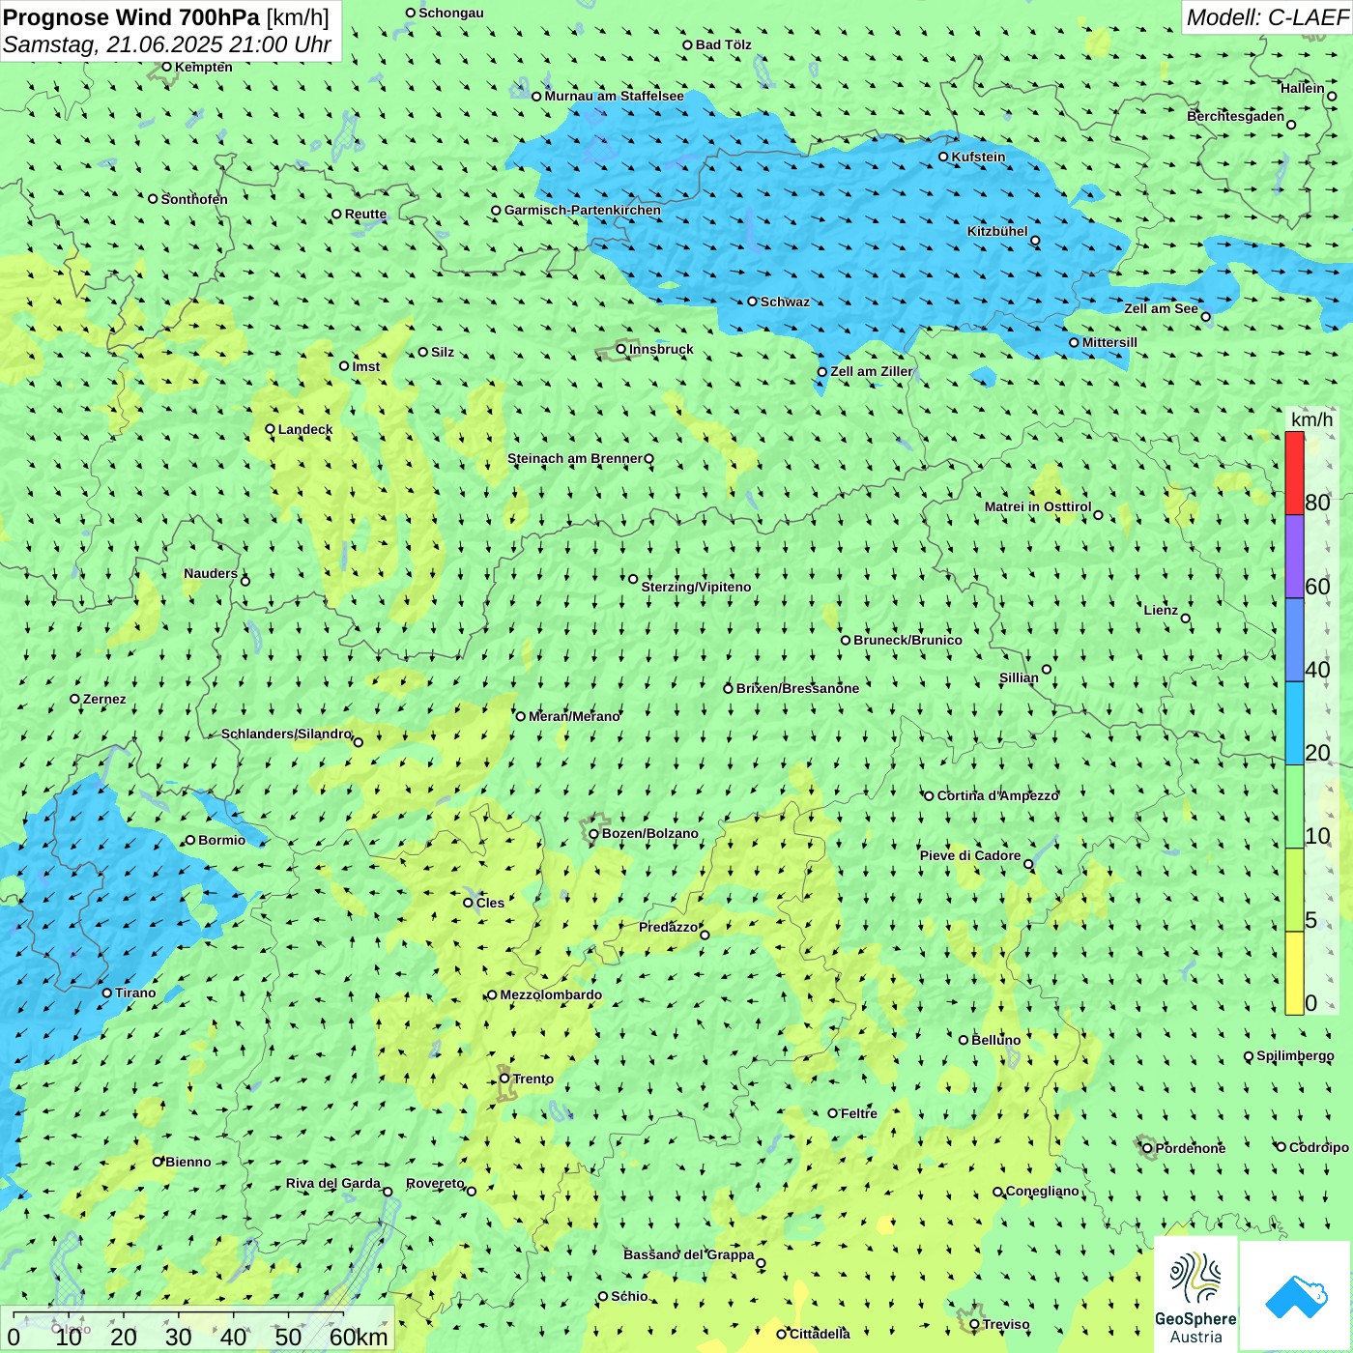Click the 'Conegliano' label

pyautogui.click(x=1043, y=1191)
